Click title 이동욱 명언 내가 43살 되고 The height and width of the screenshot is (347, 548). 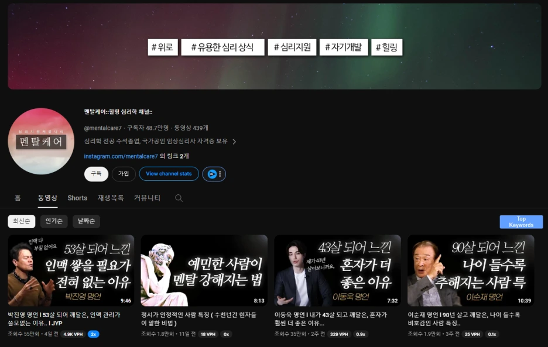[x=331, y=319]
